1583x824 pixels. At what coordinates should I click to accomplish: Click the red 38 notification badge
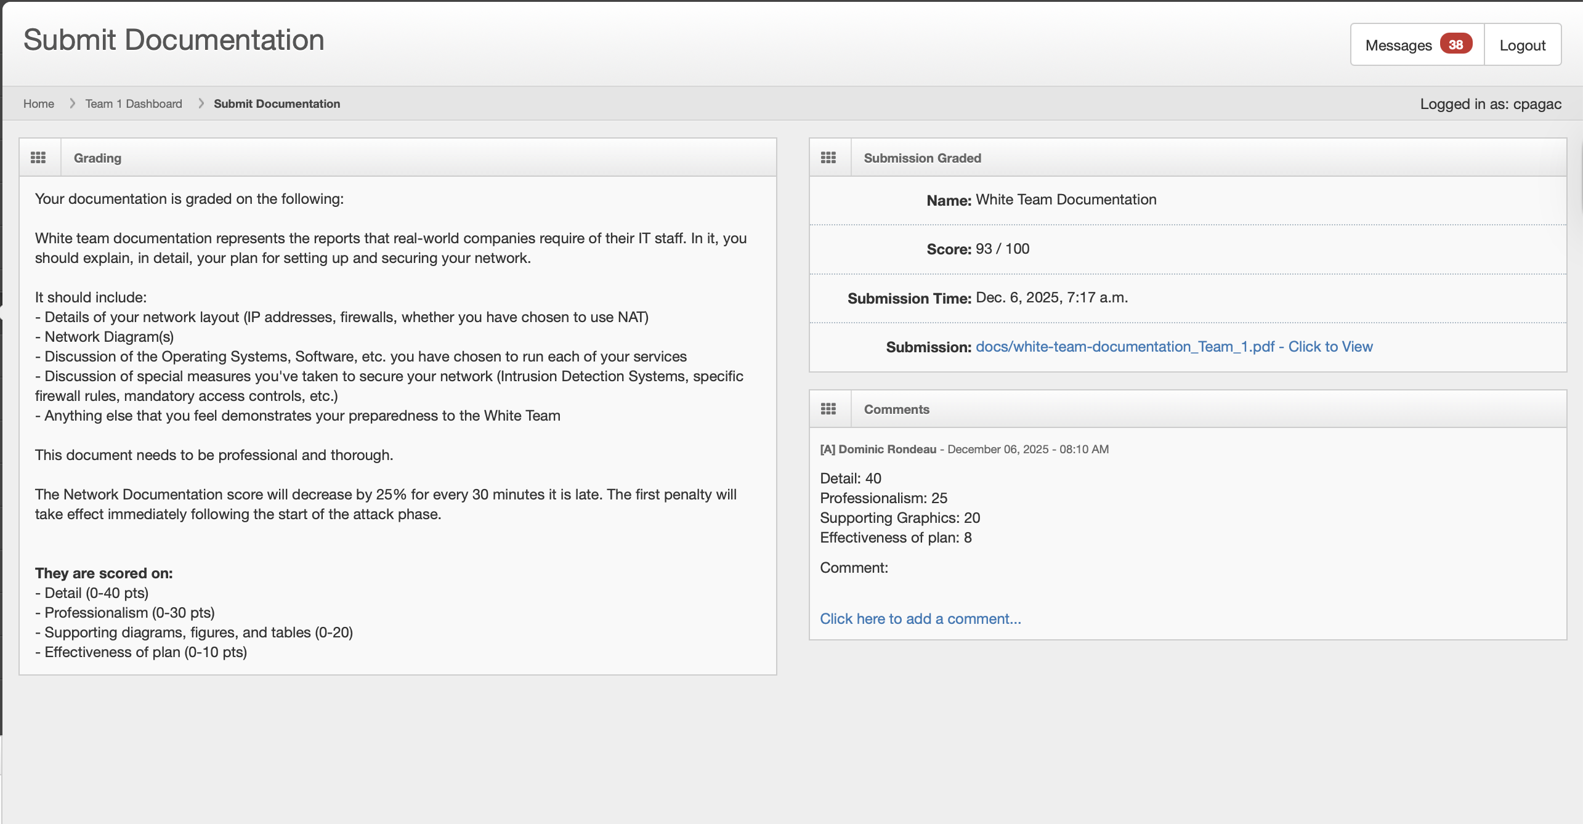pyautogui.click(x=1455, y=44)
